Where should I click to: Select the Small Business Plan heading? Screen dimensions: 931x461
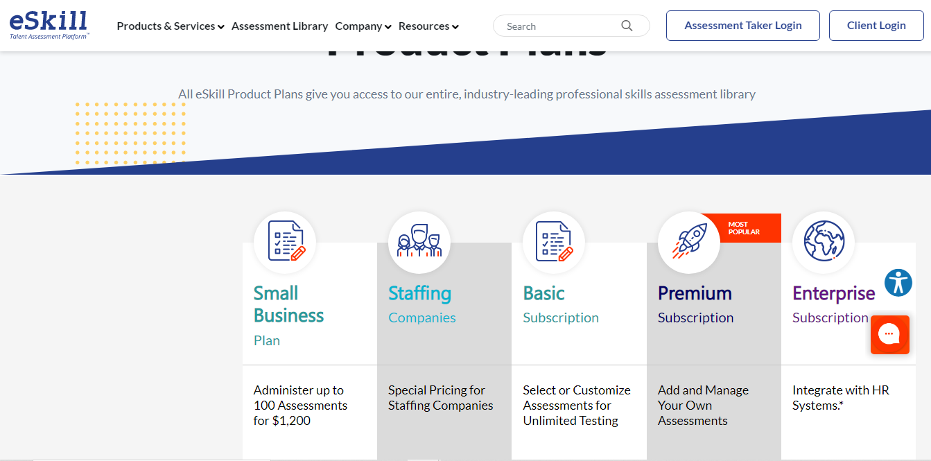tap(288, 304)
